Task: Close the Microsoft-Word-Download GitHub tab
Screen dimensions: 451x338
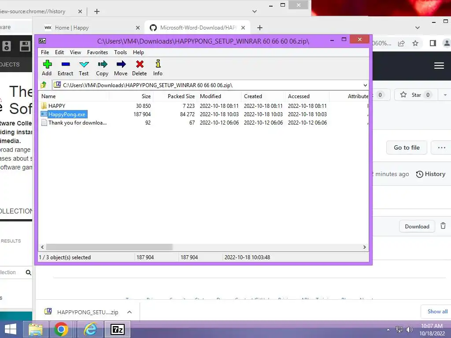Action: click(243, 28)
